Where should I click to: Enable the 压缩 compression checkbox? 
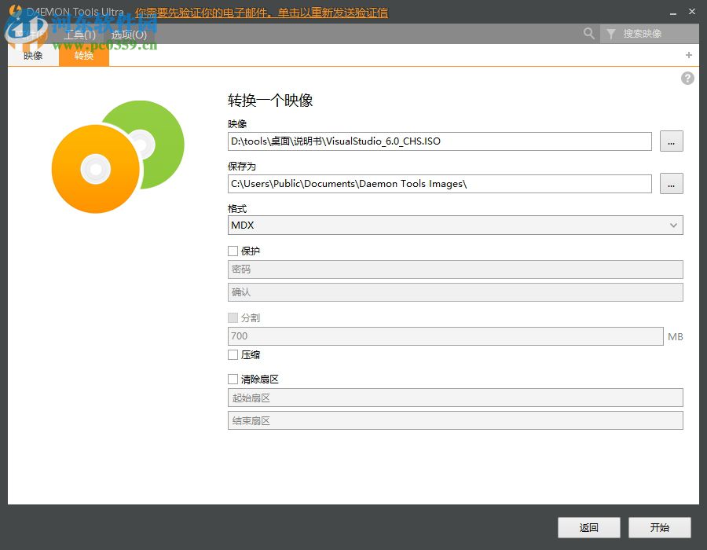[233, 354]
